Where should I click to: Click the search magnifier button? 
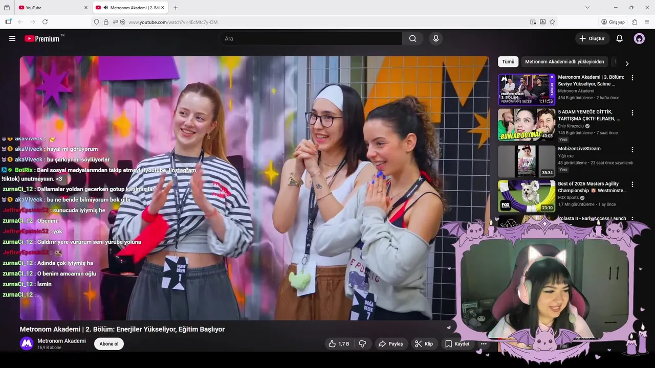pos(413,38)
